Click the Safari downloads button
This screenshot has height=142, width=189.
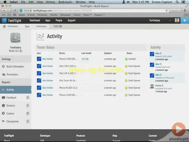(x=185, y=11)
